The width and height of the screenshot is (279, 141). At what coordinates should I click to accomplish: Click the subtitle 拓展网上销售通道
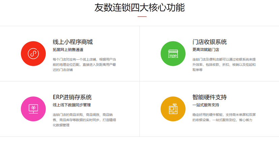click(68, 50)
